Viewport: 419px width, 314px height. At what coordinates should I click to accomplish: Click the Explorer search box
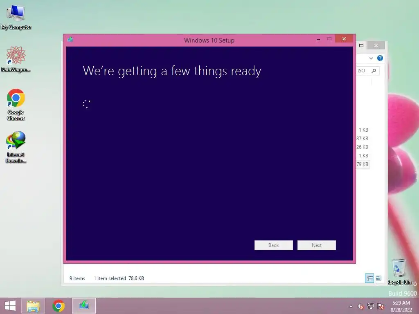pos(368,71)
